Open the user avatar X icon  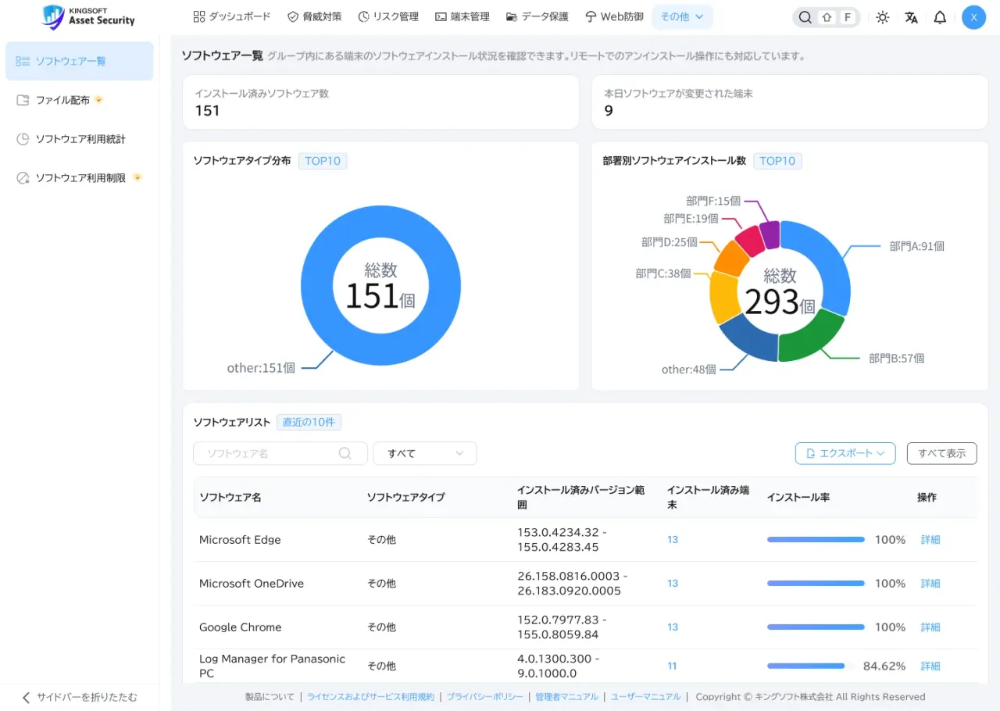click(973, 17)
